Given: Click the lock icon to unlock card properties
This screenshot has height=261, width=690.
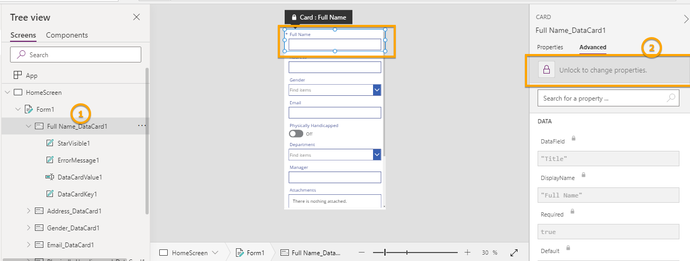Looking at the screenshot, I should (547, 70).
